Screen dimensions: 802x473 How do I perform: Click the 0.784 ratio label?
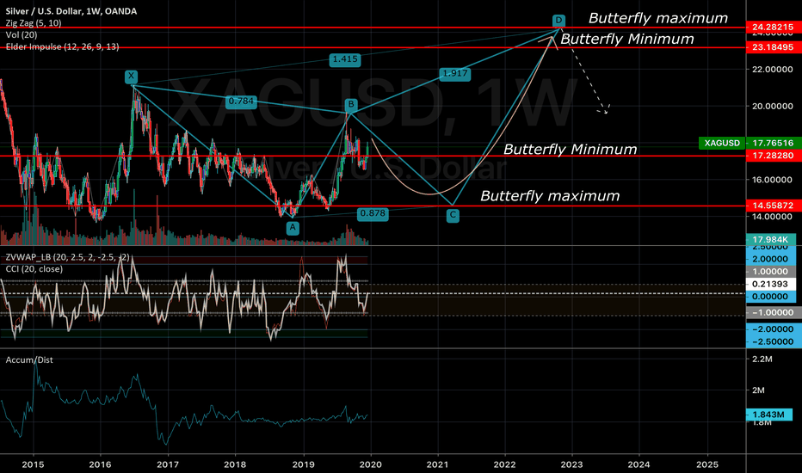[x=241, y=101]
